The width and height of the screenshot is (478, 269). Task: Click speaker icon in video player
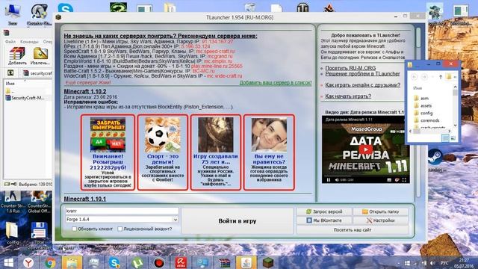pos(337,180)
